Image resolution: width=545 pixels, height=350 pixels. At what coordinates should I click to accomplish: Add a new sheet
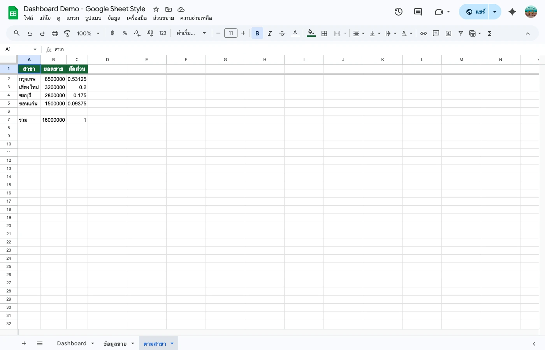[x=24, y=343]
